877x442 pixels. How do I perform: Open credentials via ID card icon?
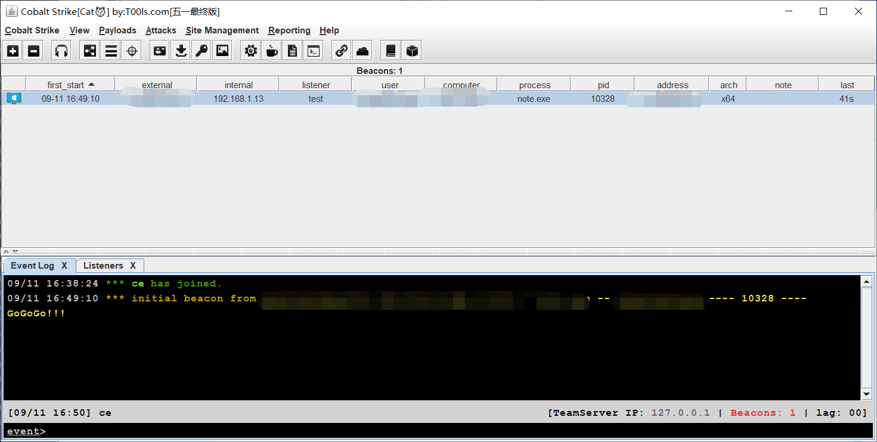pyautogui.click(x=159, y=51)
